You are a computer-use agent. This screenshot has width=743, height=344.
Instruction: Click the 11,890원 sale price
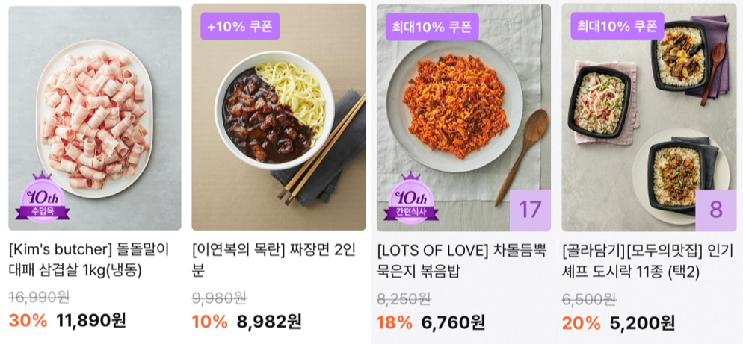pyautogui.click(x=91, y=321)
